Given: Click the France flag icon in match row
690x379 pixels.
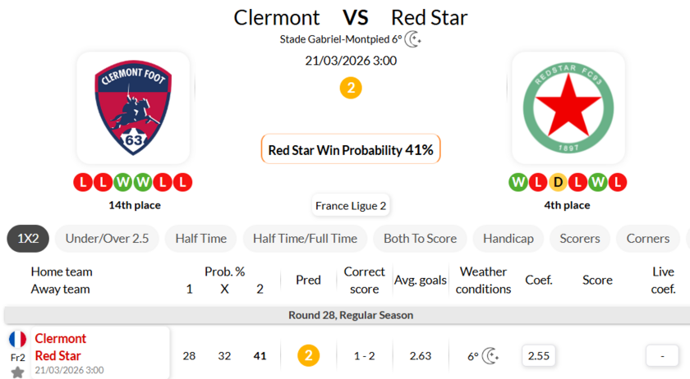Looking at the screenshot, I should (17, 339).
